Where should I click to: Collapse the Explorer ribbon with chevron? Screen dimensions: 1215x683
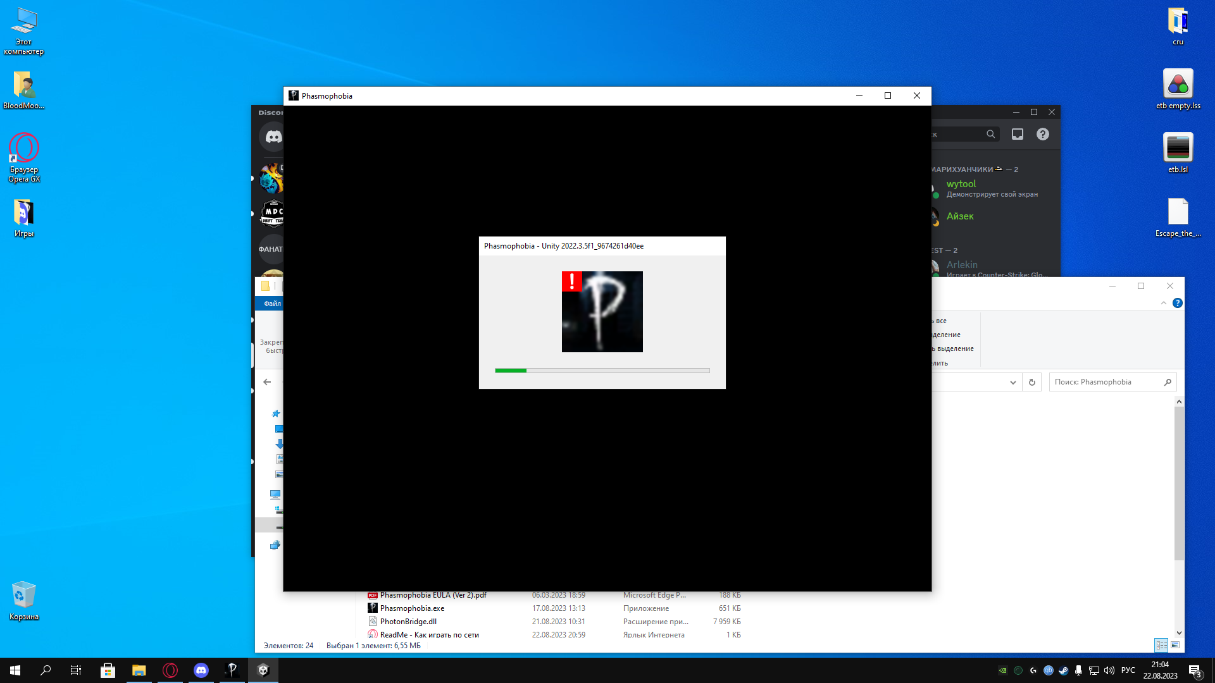[x=1164, y=303]
